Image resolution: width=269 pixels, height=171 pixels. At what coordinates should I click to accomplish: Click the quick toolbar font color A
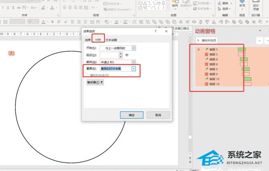point(43,22)
